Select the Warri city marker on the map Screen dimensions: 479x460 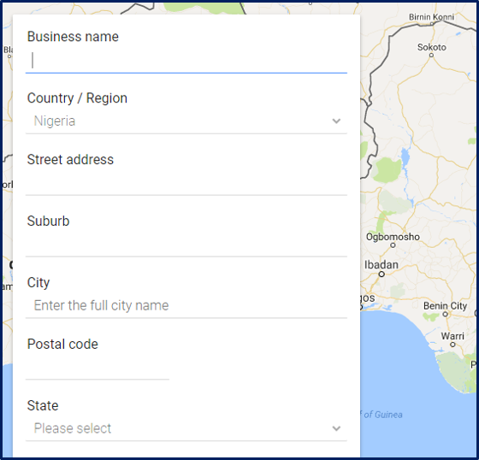click(452, 345)
